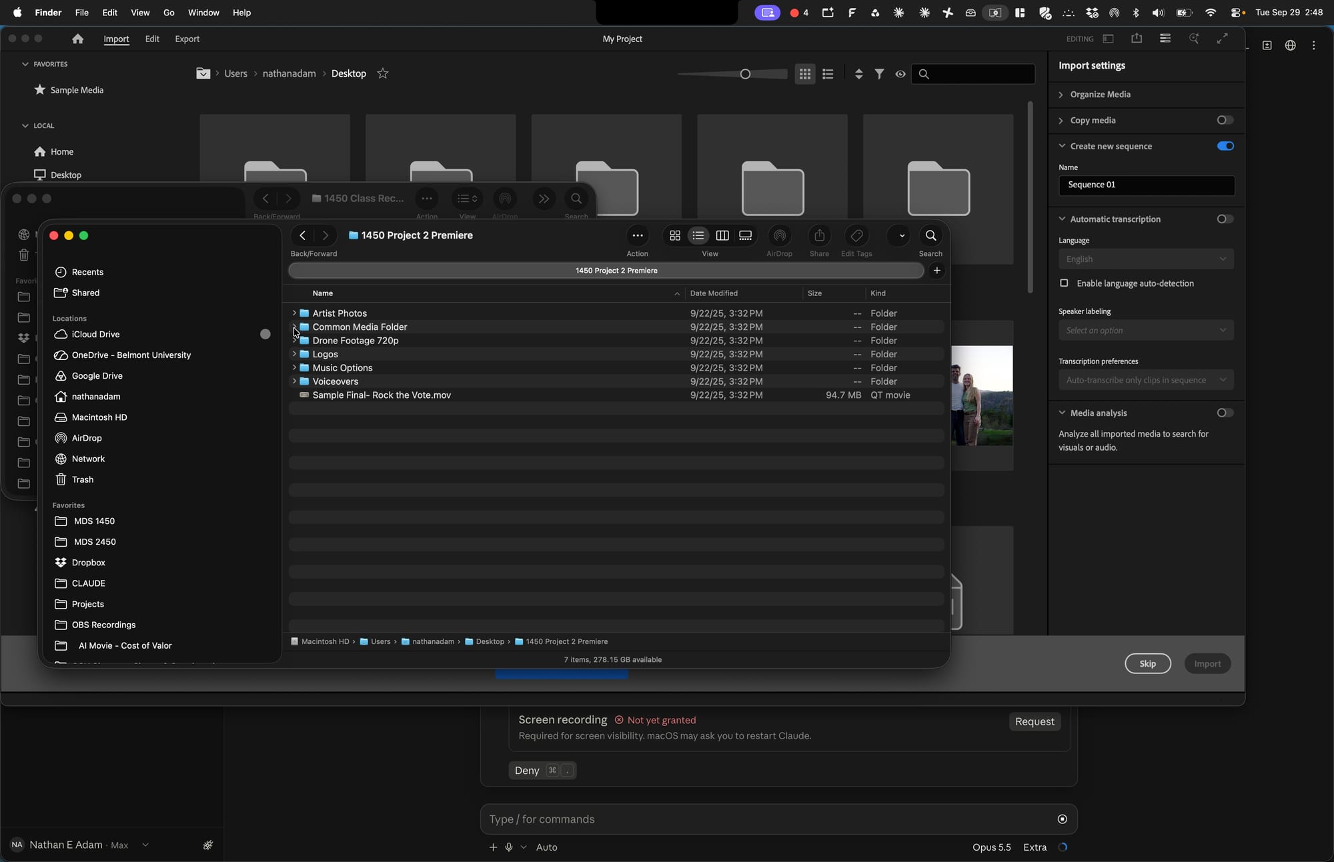The image size is (1334, 862).
Task: Open Go menu in menu bar
Action: coord(169,13)
